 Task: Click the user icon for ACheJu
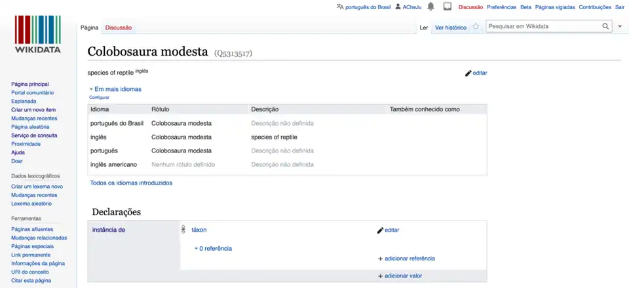click(398, 7)
